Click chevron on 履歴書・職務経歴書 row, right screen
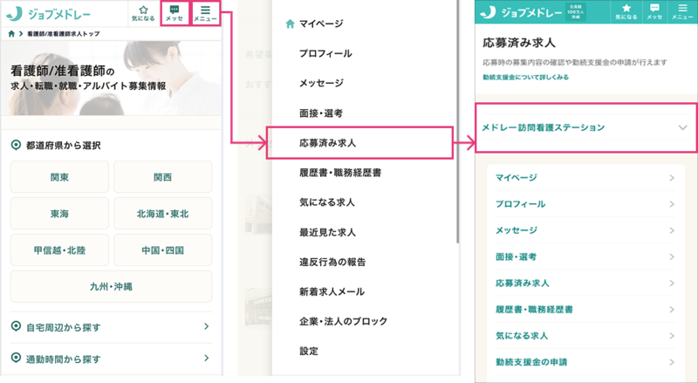698x383 pixels. click(x=672, y=309)
